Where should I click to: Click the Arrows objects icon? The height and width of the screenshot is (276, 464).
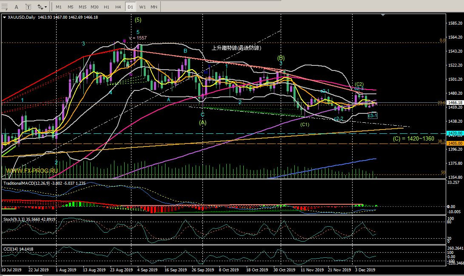40,7
